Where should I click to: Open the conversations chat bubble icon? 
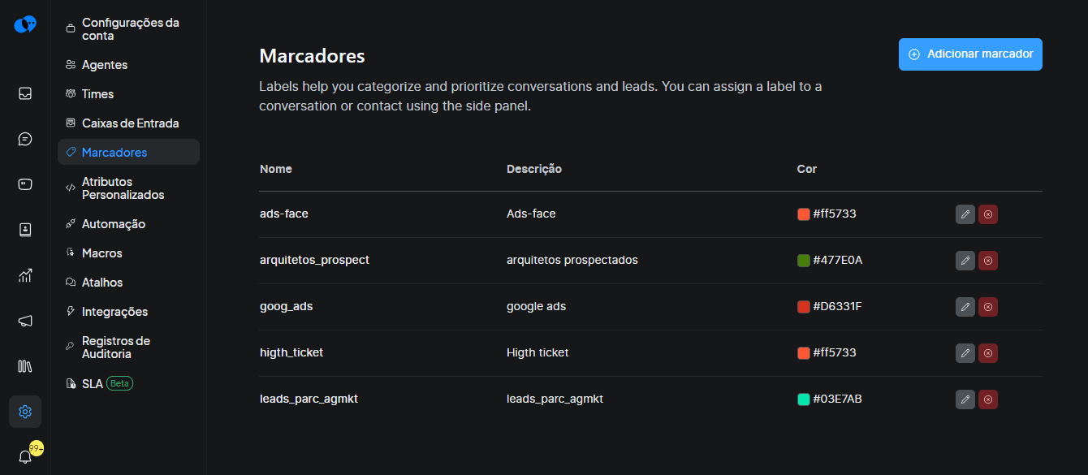(x=25, y=139)
